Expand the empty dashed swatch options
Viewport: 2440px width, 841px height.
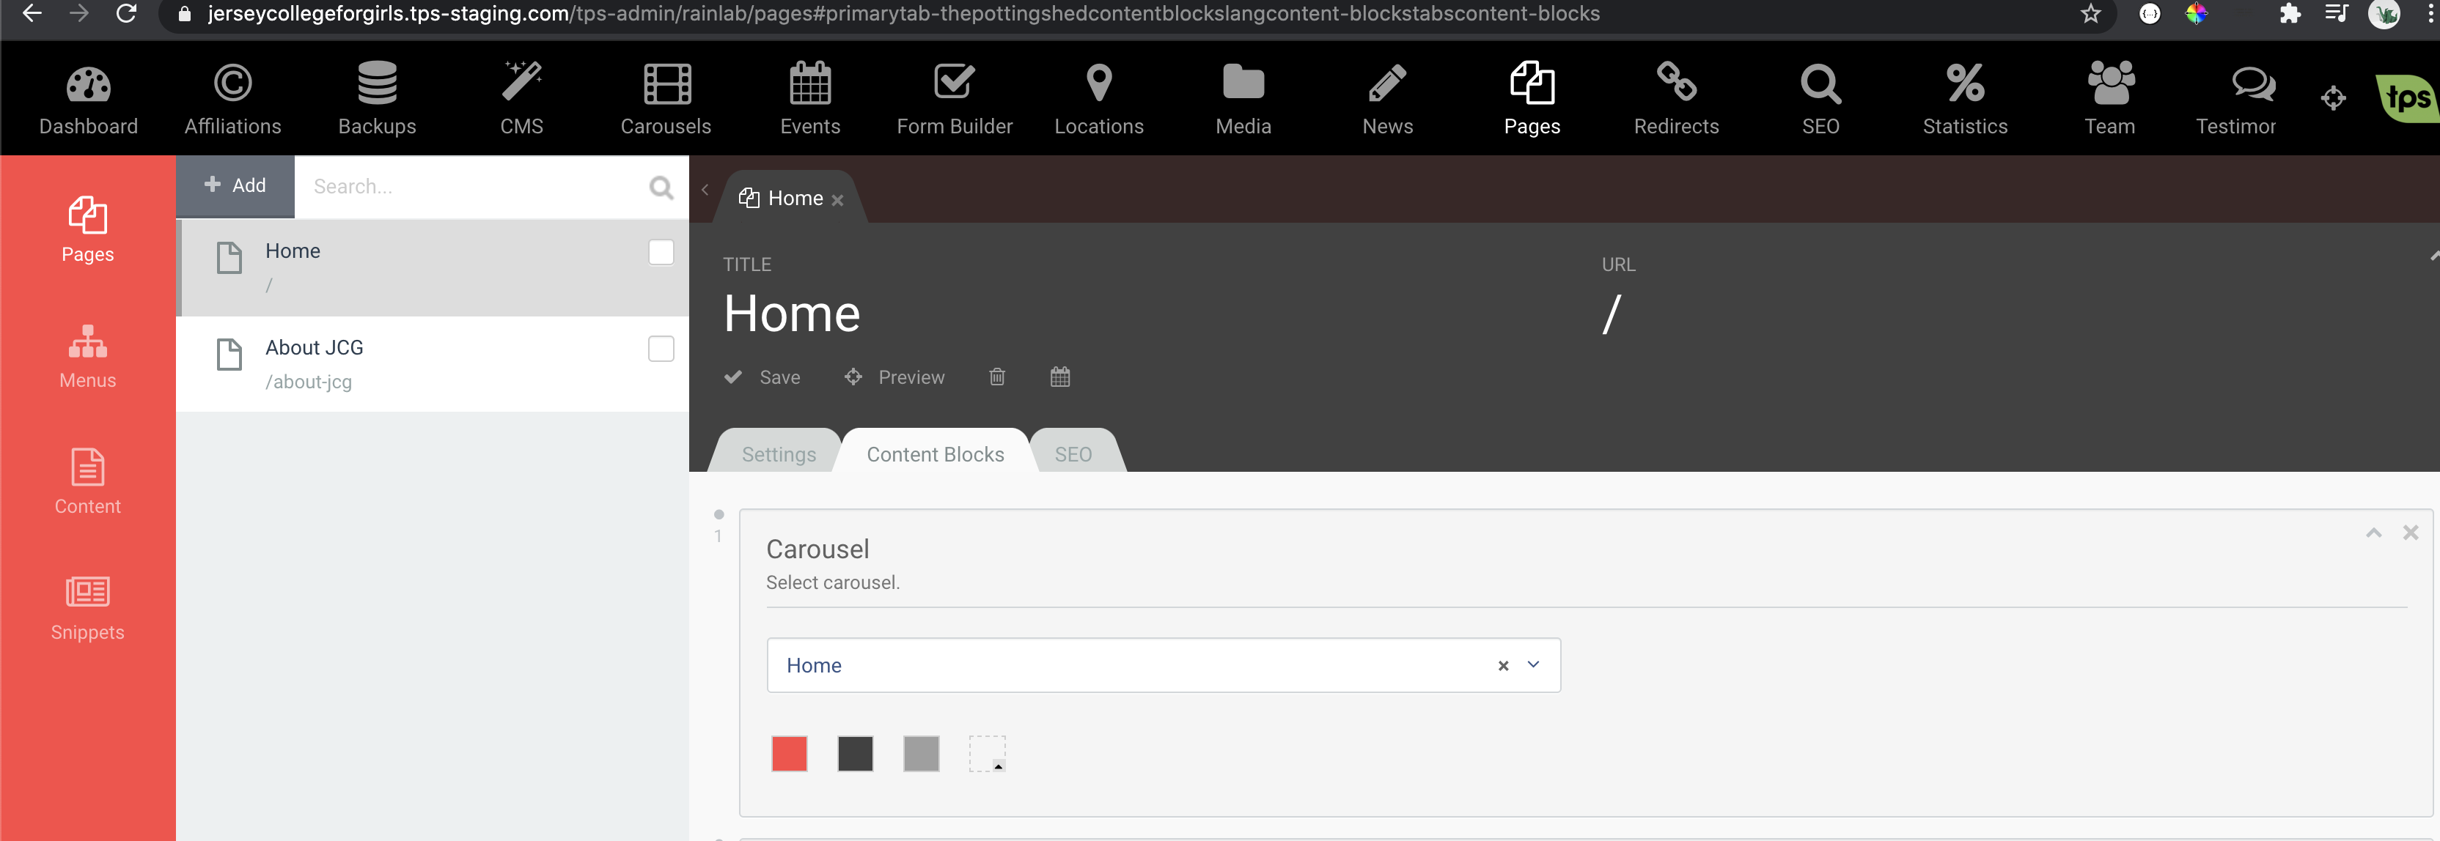coord(988,754)
